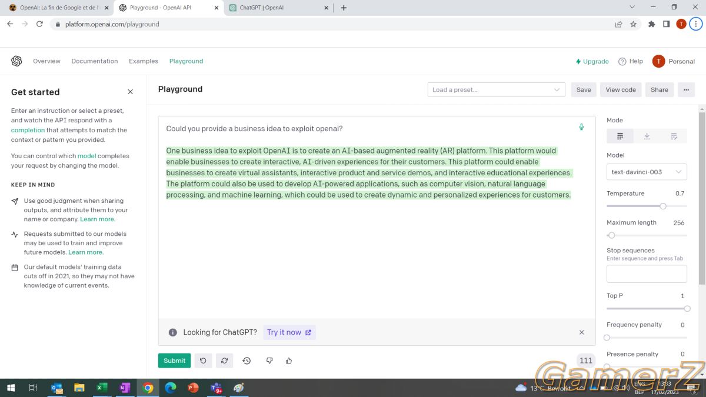Click the Upgrade link
The image size is (706, 397).
coord(592,61)
